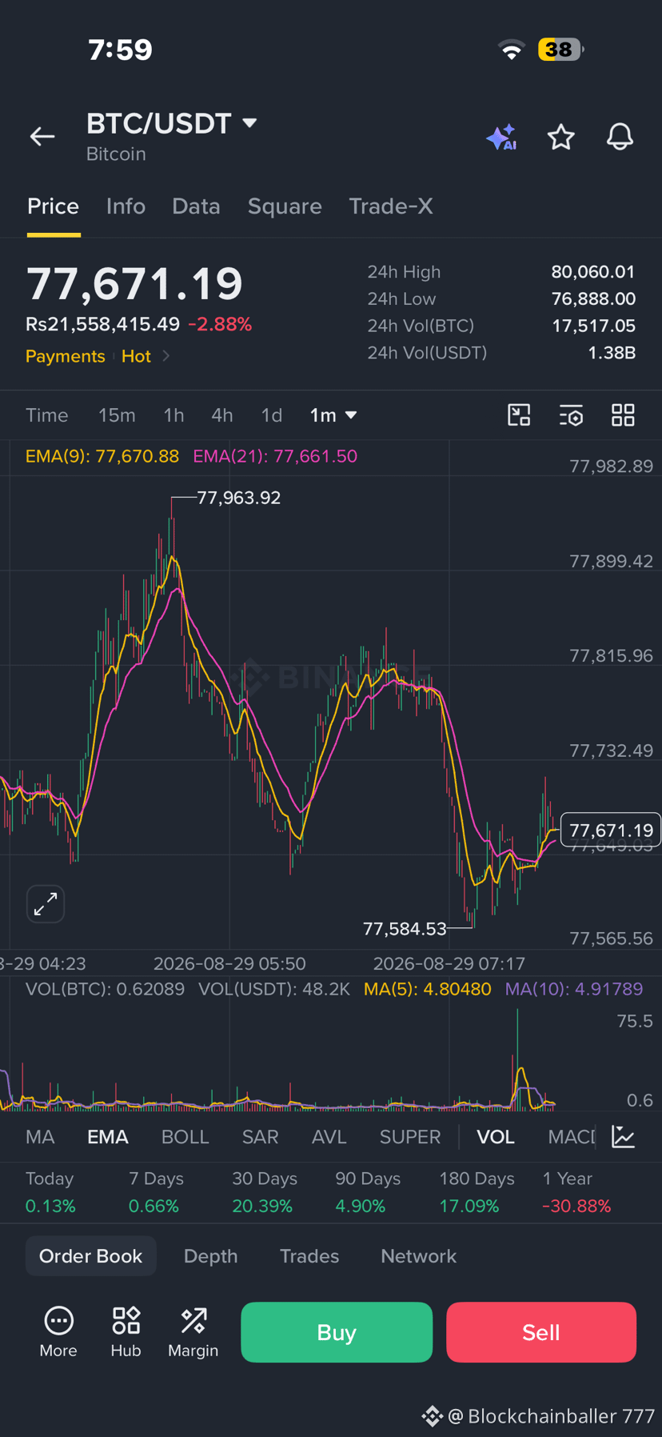662x1437 pixels.
Task: Toggle the SUPER indicator
Action: tap(410, 1137)
